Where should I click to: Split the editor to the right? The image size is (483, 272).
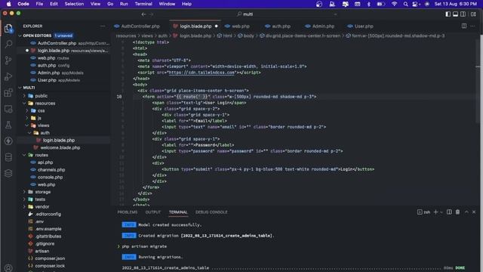click(x=464, y=26)
